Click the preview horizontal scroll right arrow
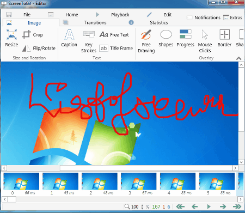The height and width of the screenshot is (213, 245). pos(235,168)
